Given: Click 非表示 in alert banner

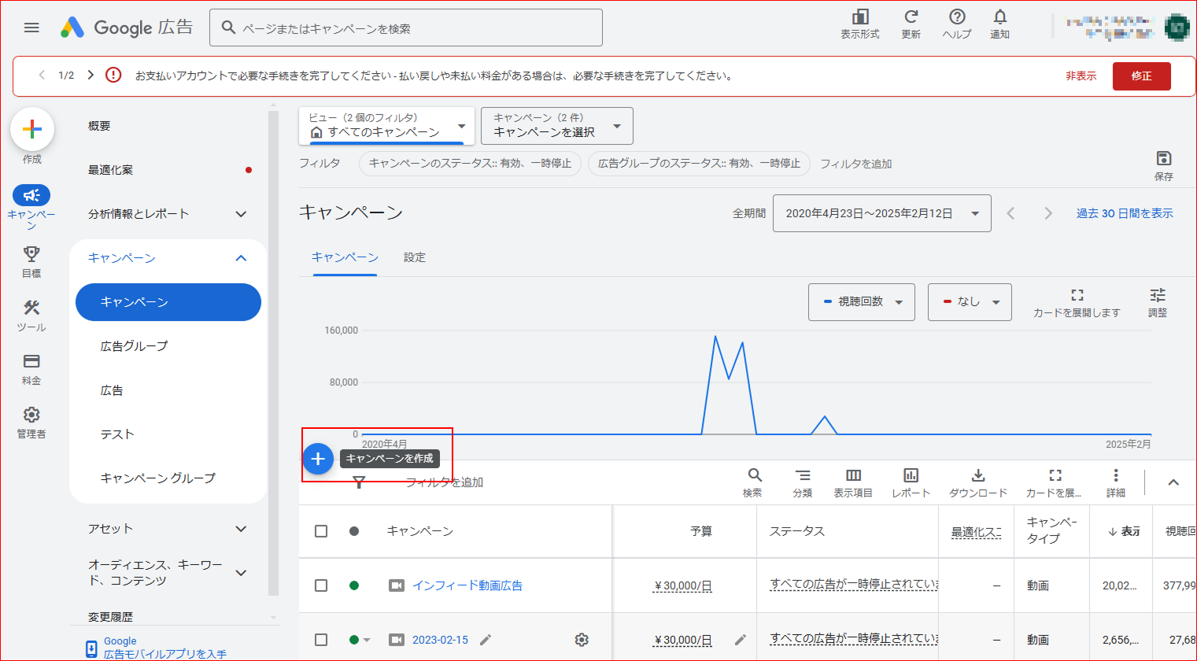Looking at the screenshot, I should point(1081,76).
